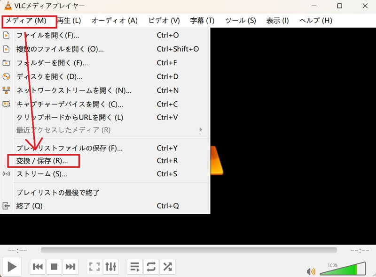
Task: Open the 再生 (L) menu
Action: [69, 21]
